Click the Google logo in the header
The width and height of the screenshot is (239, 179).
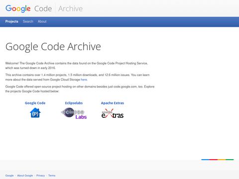tap(18, 8)
